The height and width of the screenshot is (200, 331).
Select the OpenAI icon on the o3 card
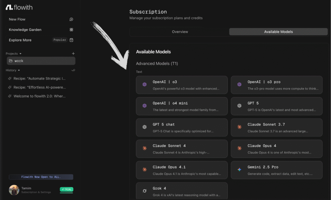pos(145,85)
